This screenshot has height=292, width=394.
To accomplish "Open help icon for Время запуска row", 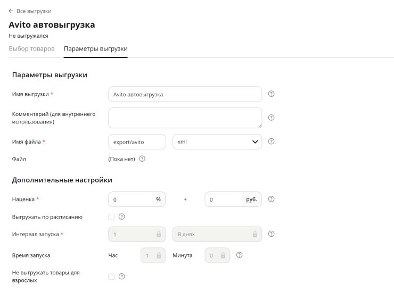I will point(239,255).
